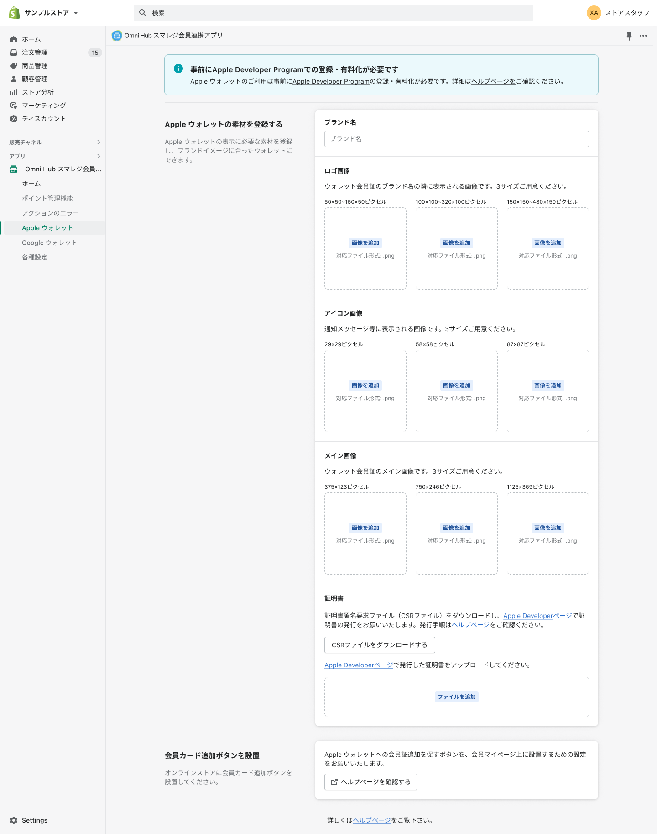This screenshot has width=657, height=834.
Task: Add icon image for 58×58 size
Action: 457,385
